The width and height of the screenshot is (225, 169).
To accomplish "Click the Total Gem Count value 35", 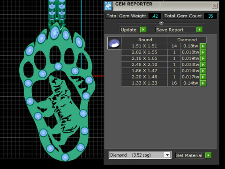I will coord(210,16).
